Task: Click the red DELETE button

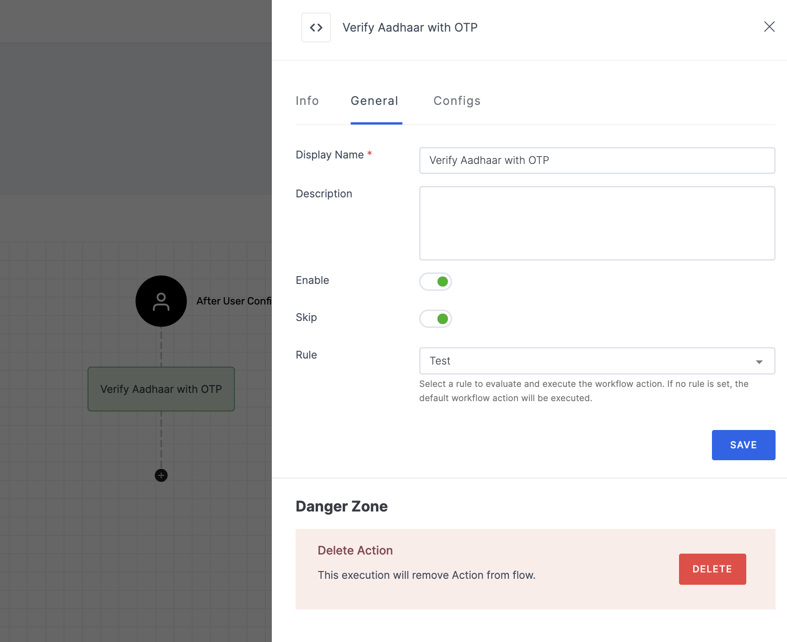Action: (x=712, y=569)
